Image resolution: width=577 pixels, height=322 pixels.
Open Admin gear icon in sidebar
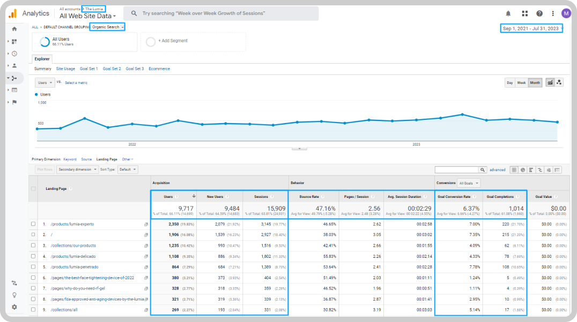coord(14,307)
